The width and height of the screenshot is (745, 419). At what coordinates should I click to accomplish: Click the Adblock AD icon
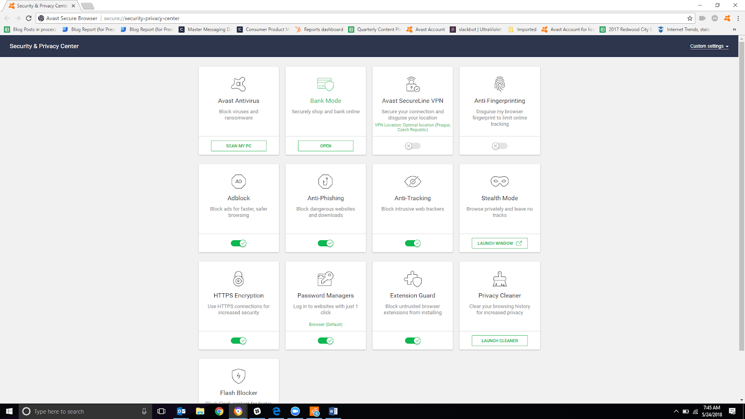point(238,182)
